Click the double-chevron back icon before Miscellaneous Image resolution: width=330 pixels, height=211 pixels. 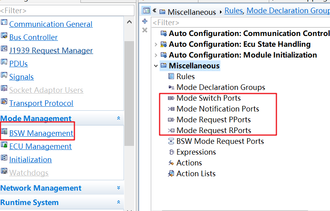coord(155,11)
